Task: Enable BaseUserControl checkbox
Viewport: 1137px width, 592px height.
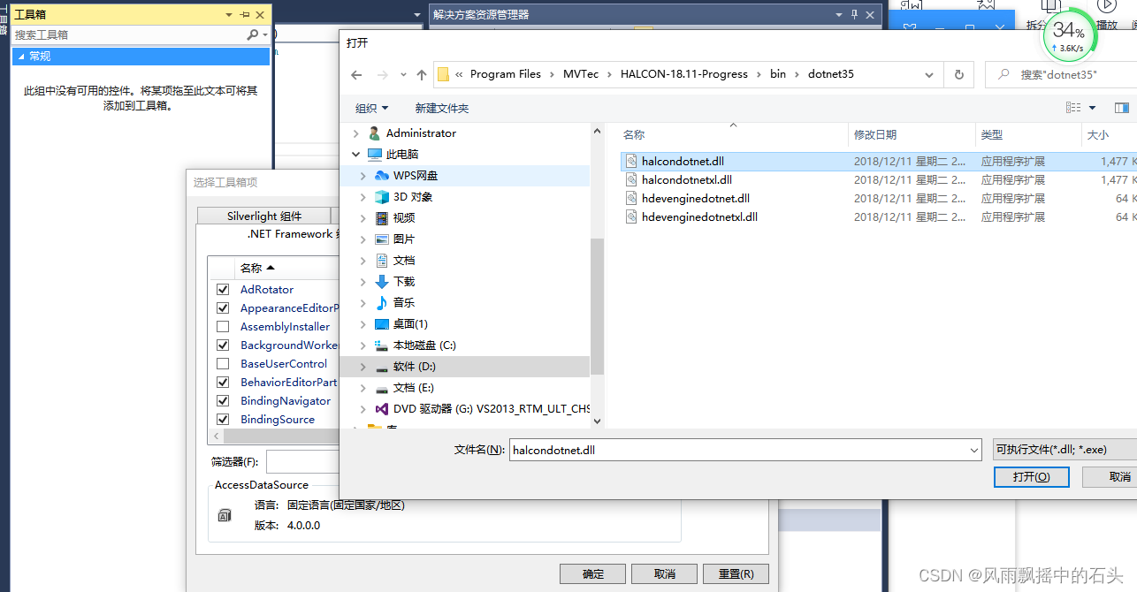Action: 223,364
